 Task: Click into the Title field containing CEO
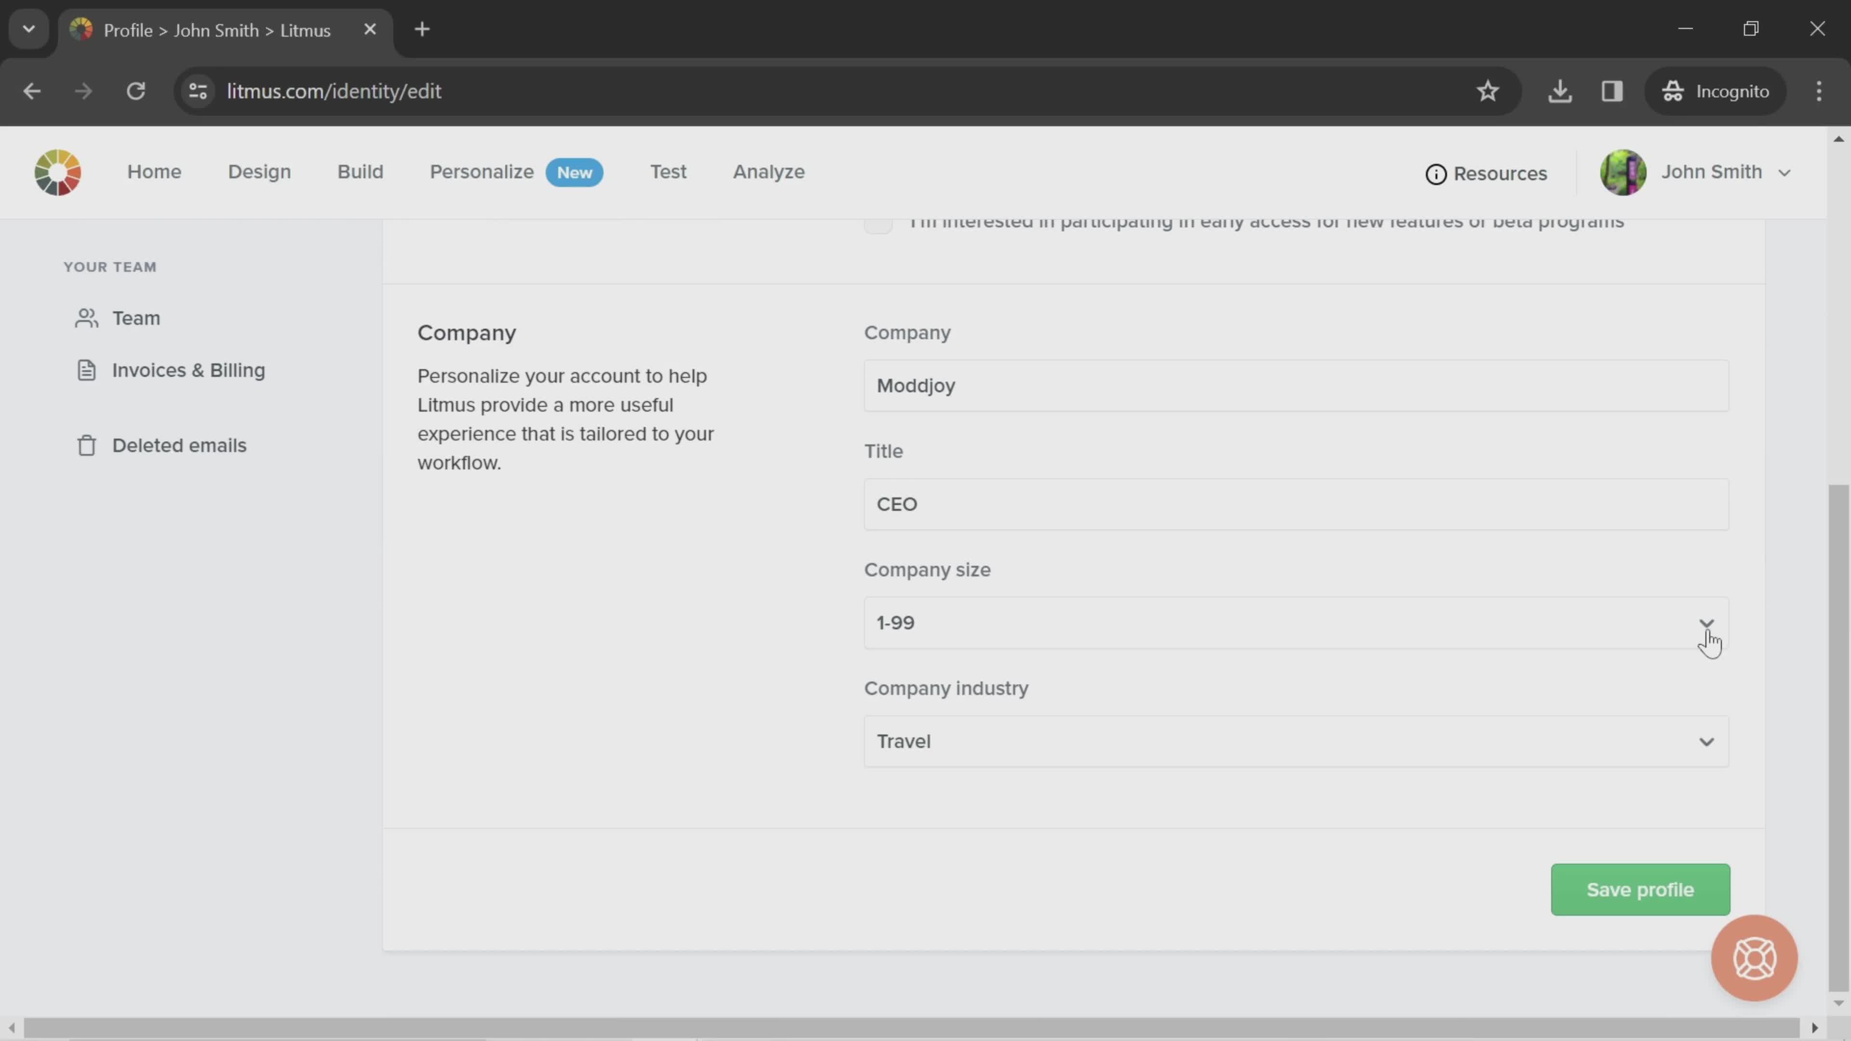1296,504
